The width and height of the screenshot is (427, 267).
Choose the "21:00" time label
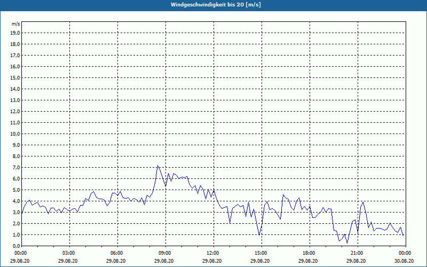358,253
